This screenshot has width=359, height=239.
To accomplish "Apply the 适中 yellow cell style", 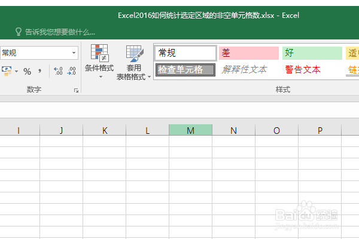I will (x=352, y=53).
